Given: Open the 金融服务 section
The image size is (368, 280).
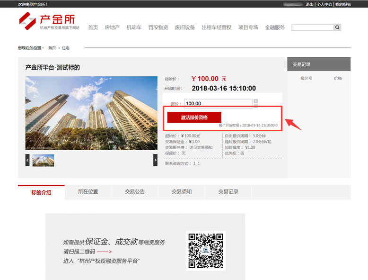Looking at the screenshot, I should 275,27.
